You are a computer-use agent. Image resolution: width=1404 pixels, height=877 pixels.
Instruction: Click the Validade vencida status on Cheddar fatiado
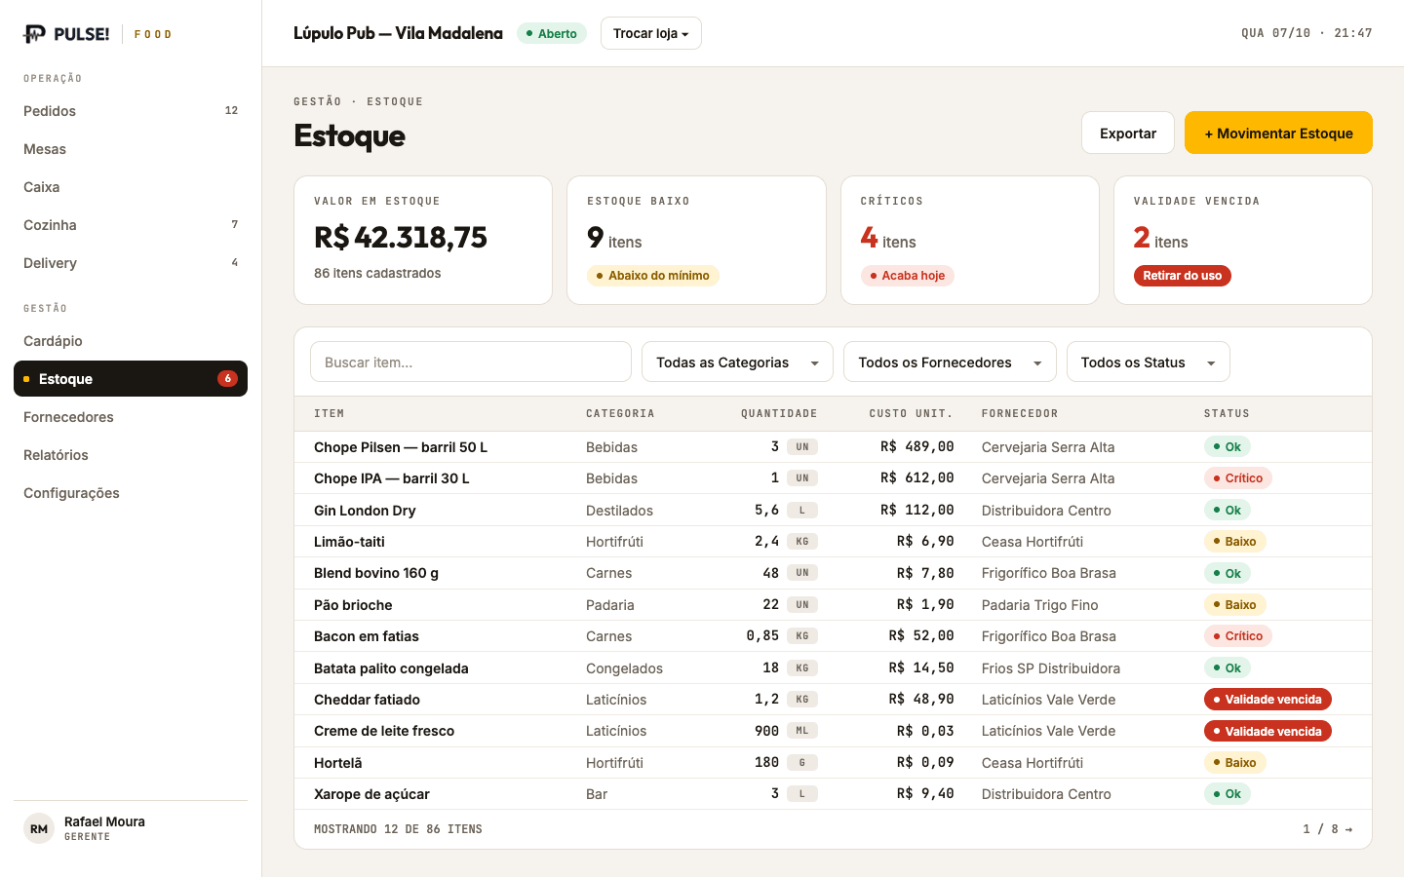coord(1267,700)
